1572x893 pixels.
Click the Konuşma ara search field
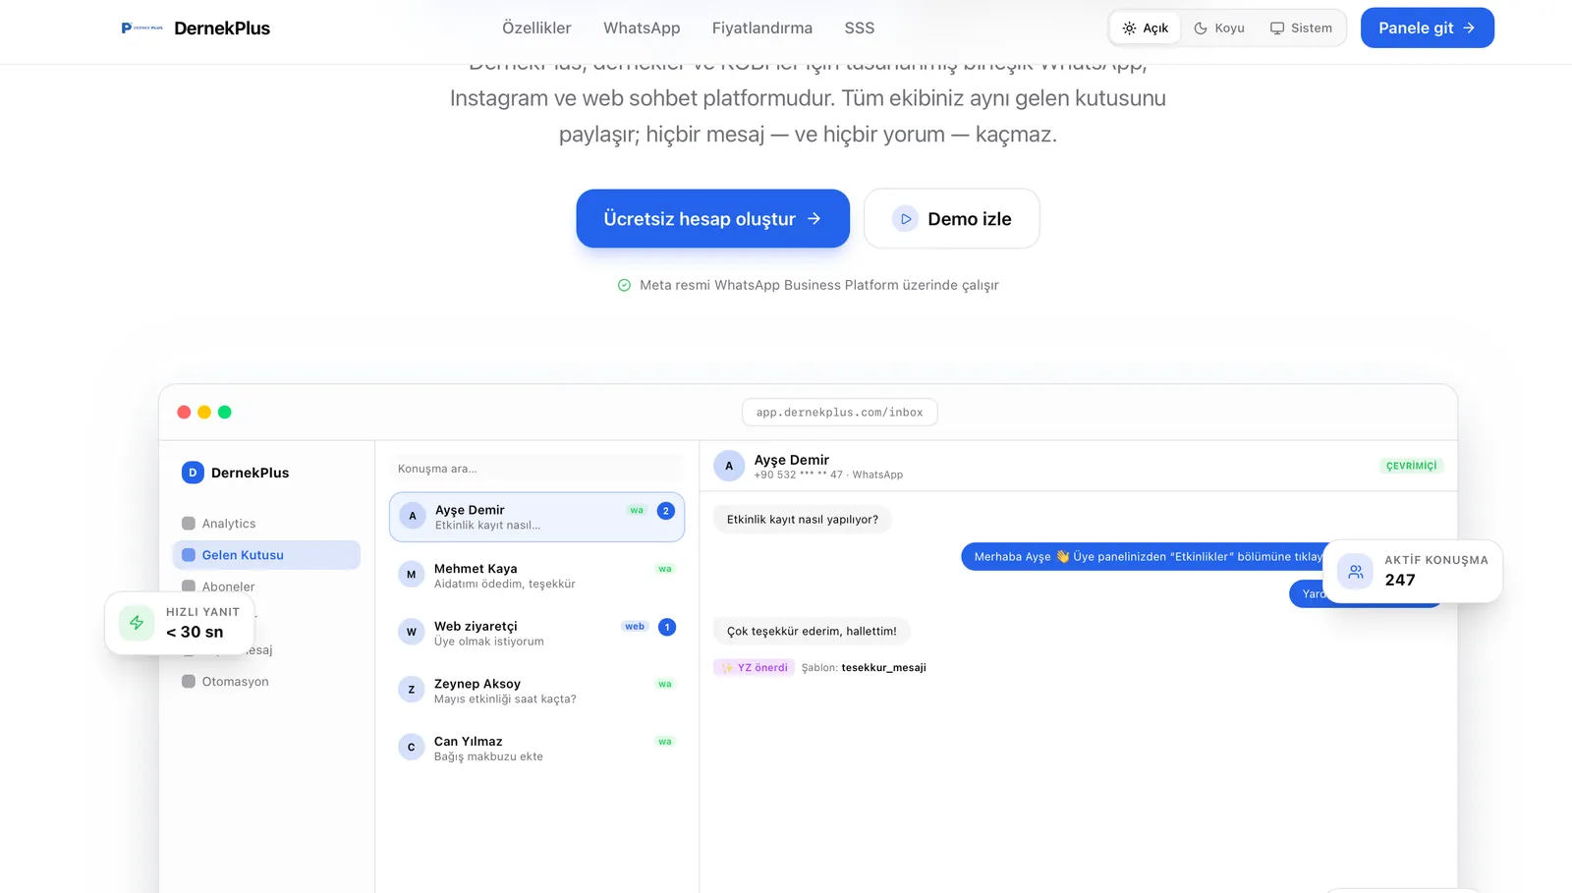536,469
